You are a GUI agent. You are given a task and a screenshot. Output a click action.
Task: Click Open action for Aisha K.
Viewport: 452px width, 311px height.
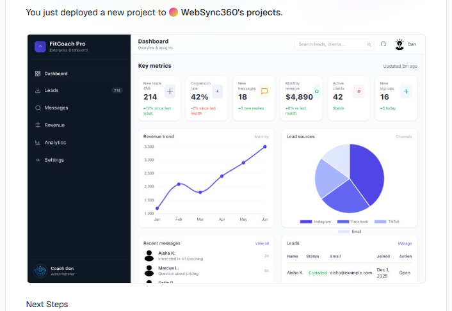[x=405, y=273]
